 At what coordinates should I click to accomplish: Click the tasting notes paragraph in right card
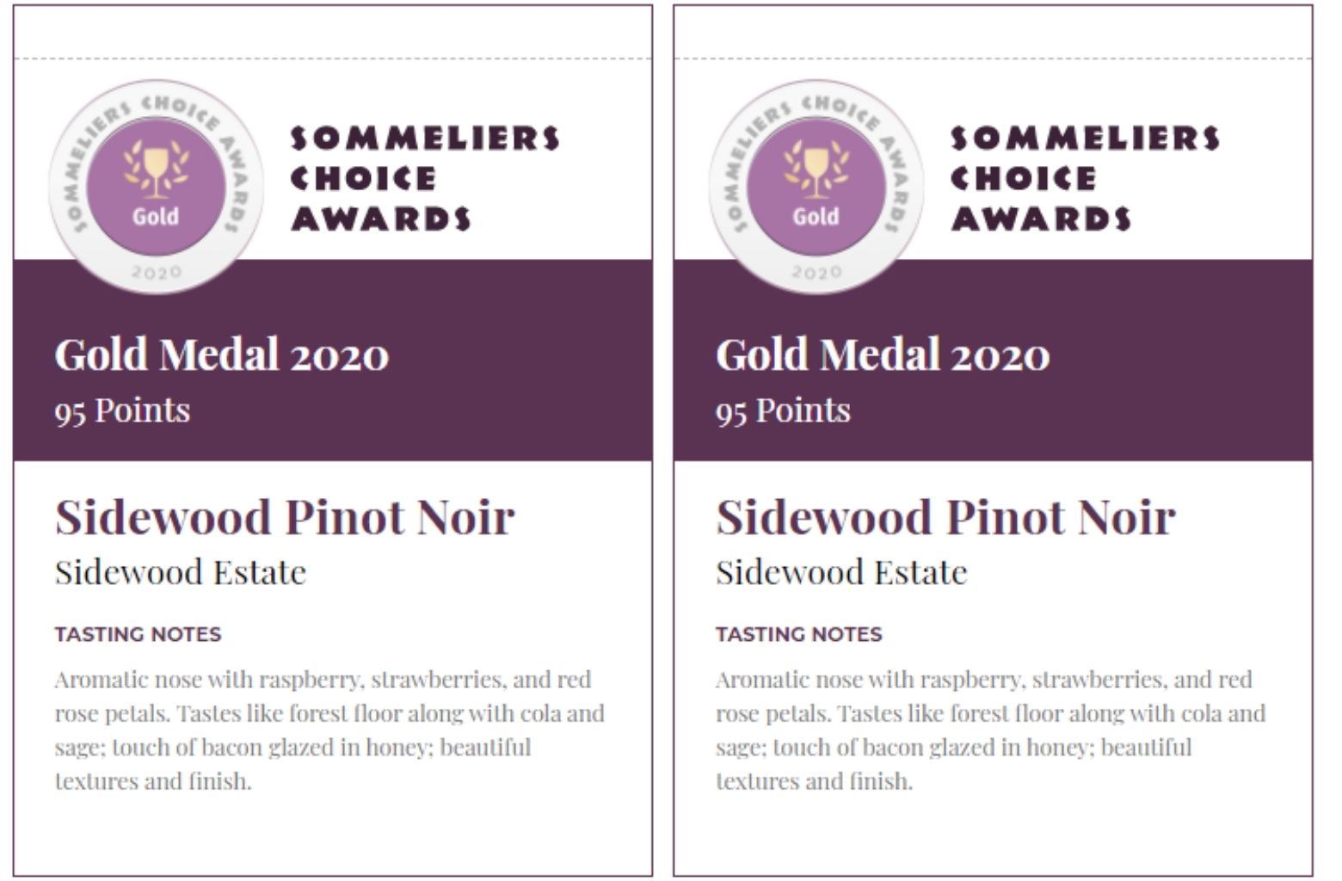[x=989, y=730]
